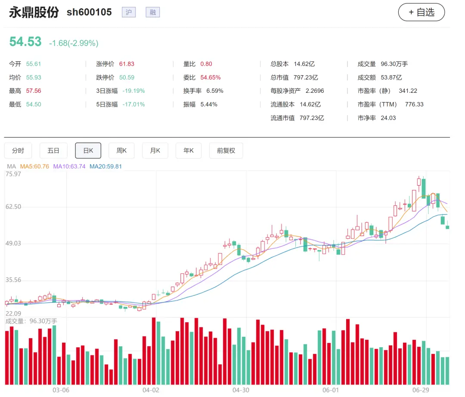
Task: Click the 62.50 price axis label
Action: tap(13, 207)
